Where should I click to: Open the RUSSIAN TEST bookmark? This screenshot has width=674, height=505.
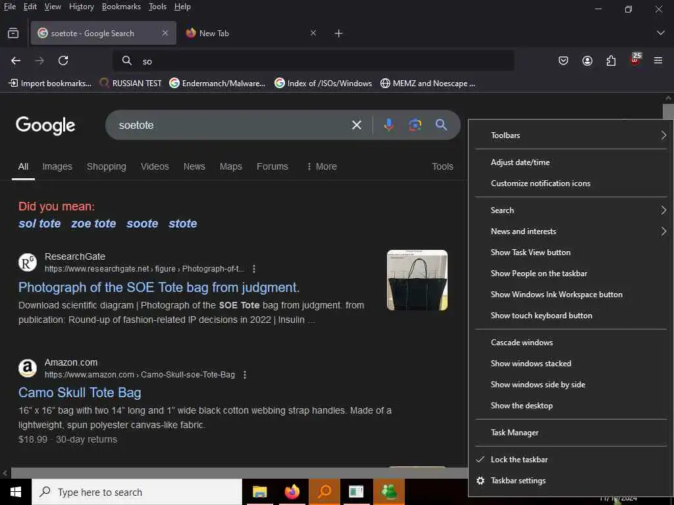pos(131,84)
